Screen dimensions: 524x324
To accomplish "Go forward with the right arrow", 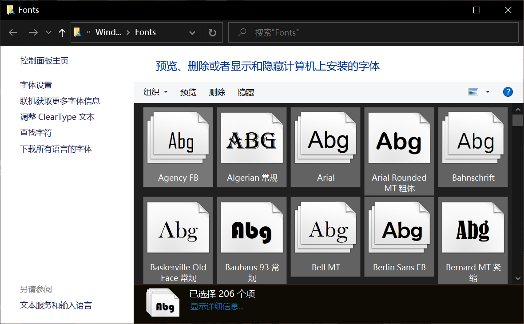I will tap(33, 32).
